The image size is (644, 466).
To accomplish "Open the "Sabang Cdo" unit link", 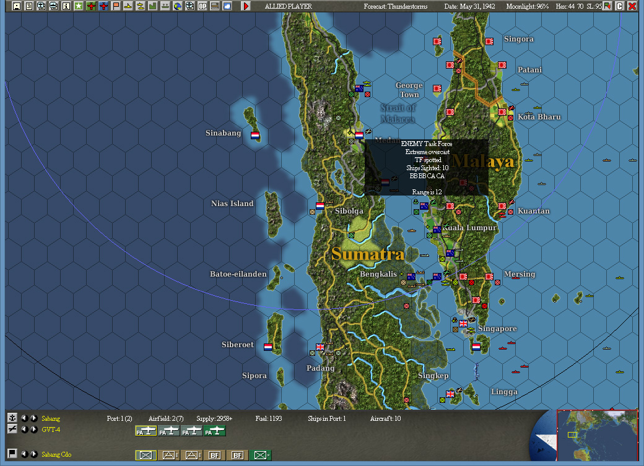I will (57, 454).
